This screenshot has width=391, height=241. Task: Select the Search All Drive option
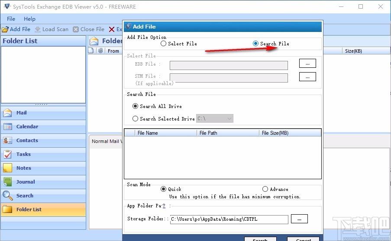(x=135, y=106)
